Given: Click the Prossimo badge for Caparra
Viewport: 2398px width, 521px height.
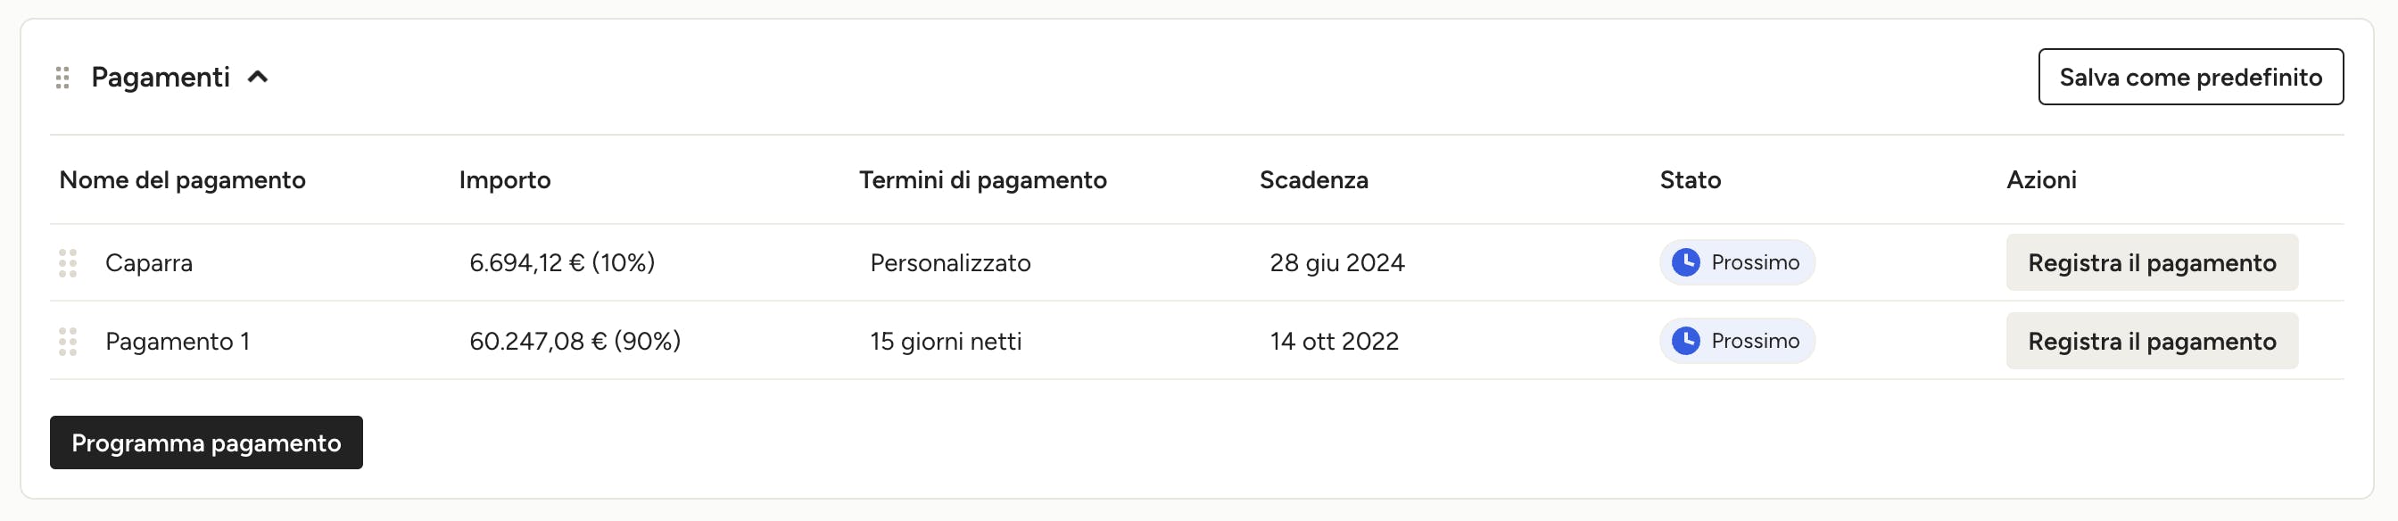Looking at the screenshot, I should pos(1737,262).
